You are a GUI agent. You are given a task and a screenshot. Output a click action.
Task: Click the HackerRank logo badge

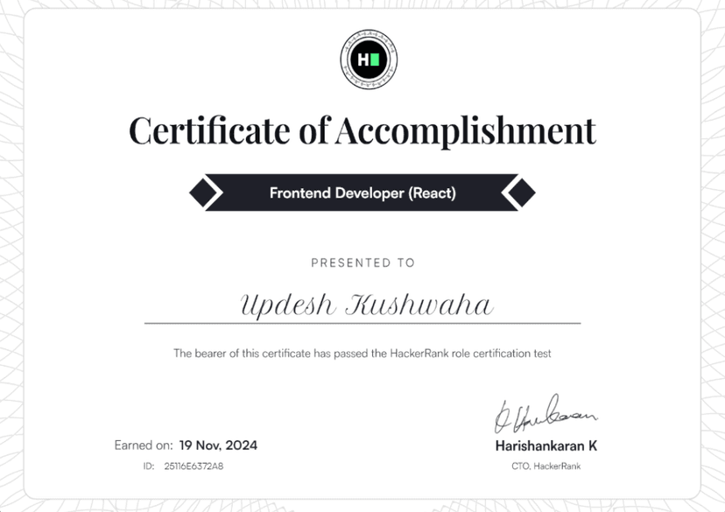369,60
